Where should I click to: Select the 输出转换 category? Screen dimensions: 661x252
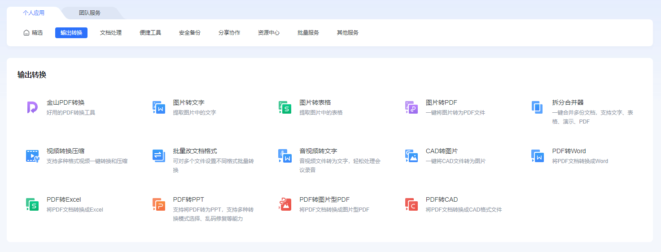click(71, 33)
